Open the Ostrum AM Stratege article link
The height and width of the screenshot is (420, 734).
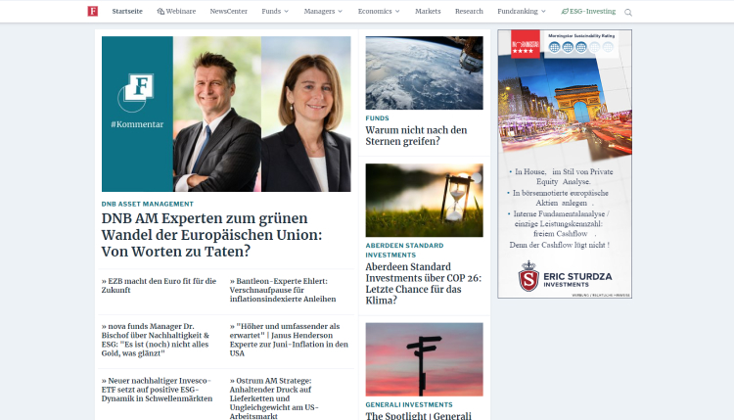[274, 398]
